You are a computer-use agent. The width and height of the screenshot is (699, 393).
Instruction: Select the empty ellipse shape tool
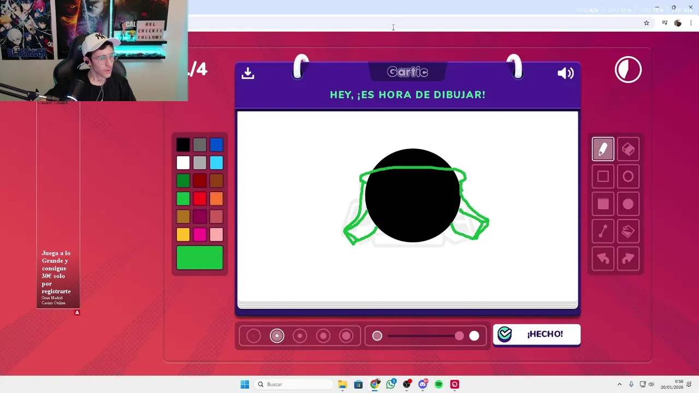[x=628, y=176]
